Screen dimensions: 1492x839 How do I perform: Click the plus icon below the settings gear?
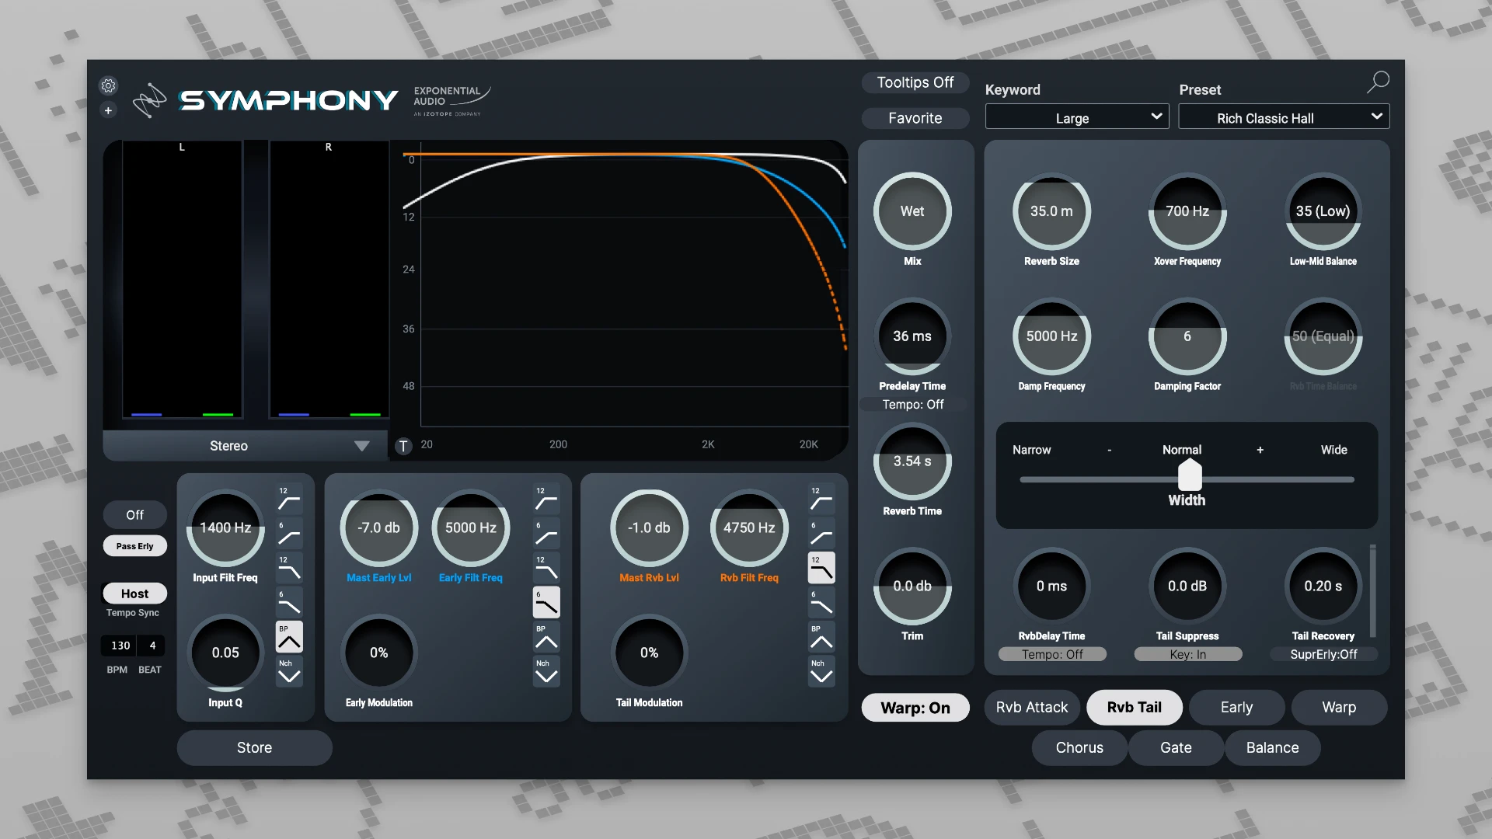pyautogui.click(x=108, y=110)
